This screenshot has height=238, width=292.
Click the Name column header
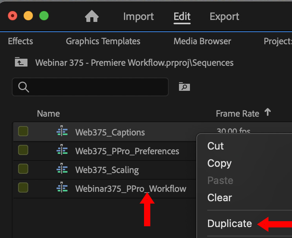coord(48,114)
